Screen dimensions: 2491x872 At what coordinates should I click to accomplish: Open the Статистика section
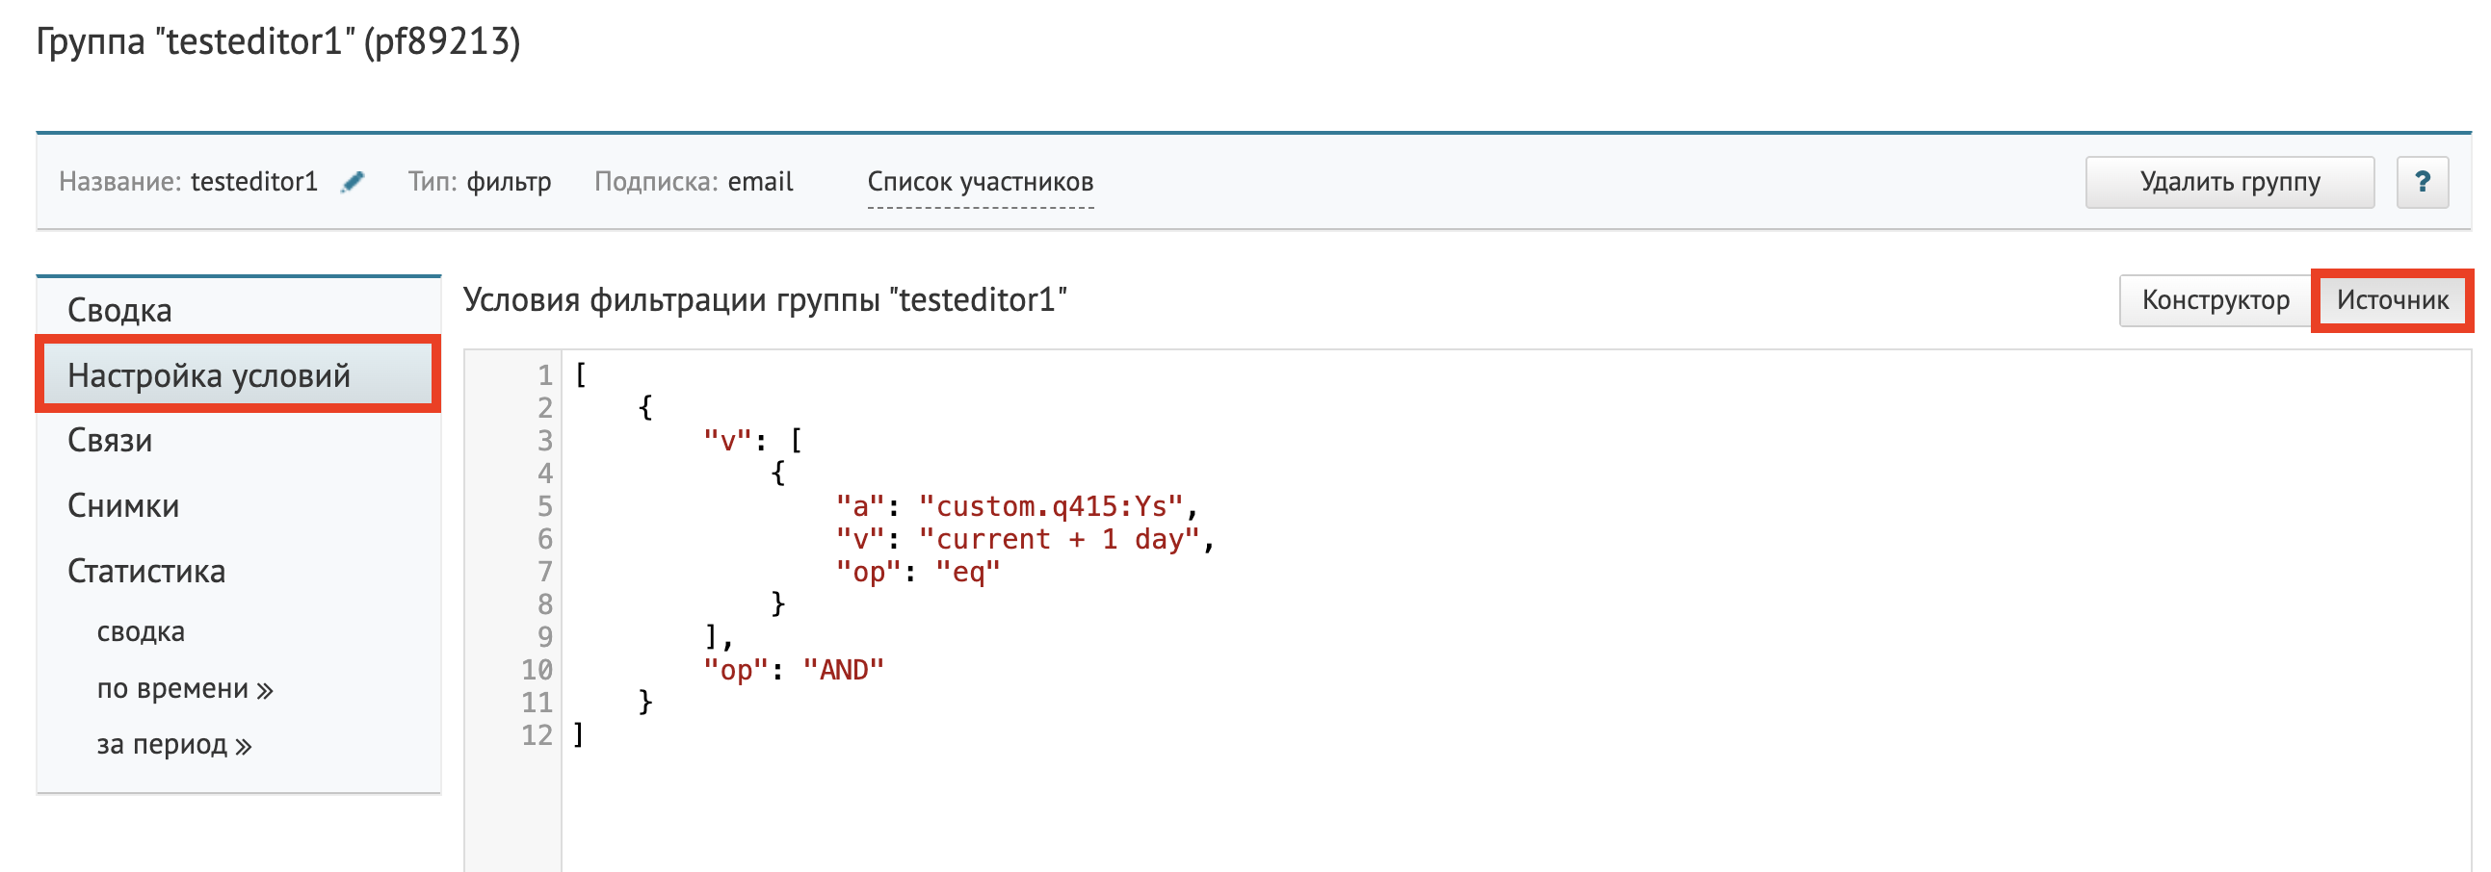click(146, 572)
